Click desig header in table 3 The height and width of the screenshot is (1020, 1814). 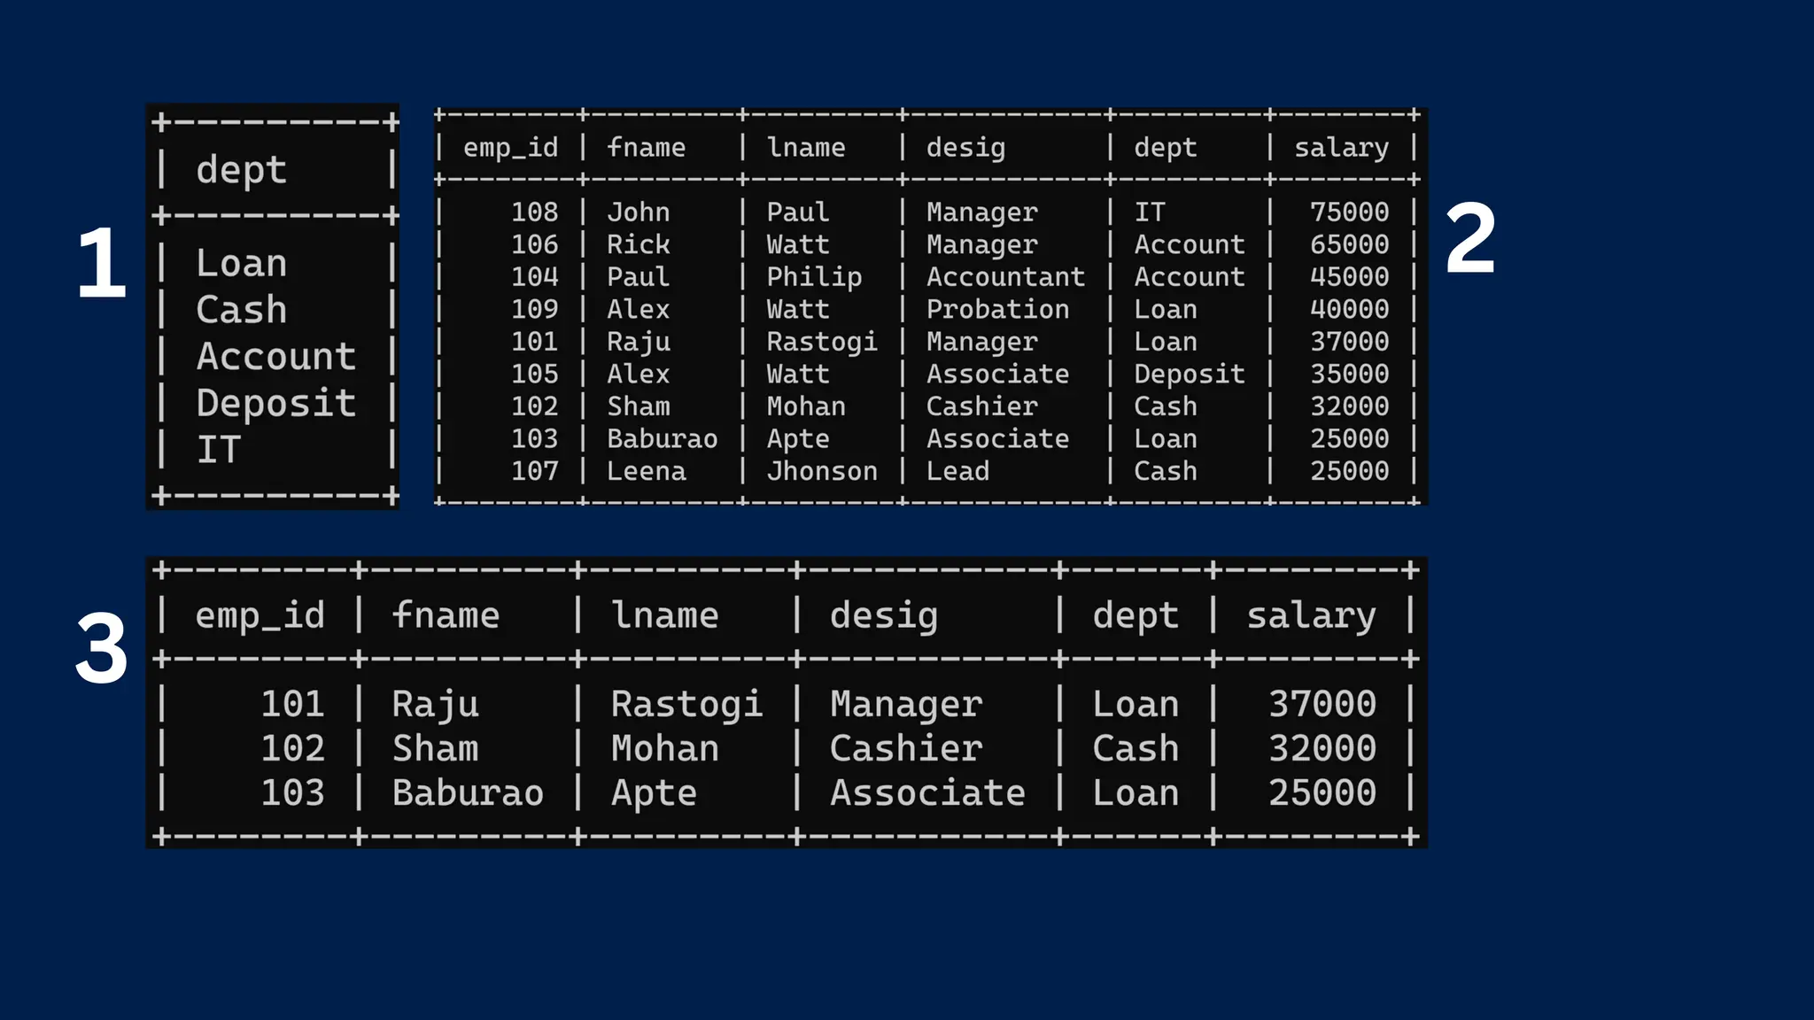coord(883,615)
